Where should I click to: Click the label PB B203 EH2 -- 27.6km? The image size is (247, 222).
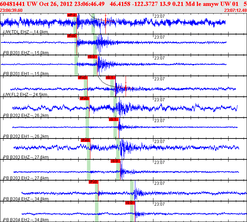coord(26,178)
